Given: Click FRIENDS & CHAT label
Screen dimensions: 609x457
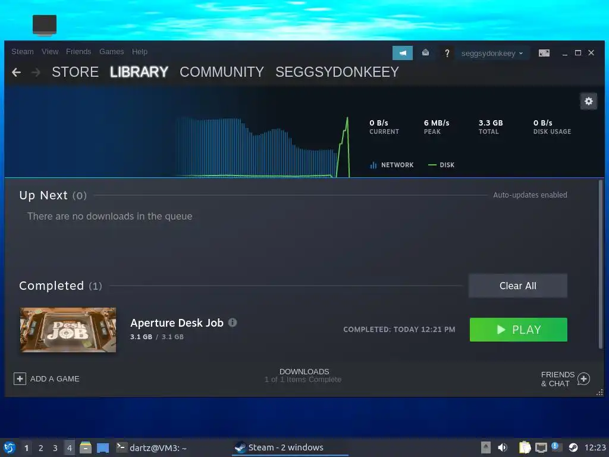Looking at the screenshot, I should pos(558,379).
